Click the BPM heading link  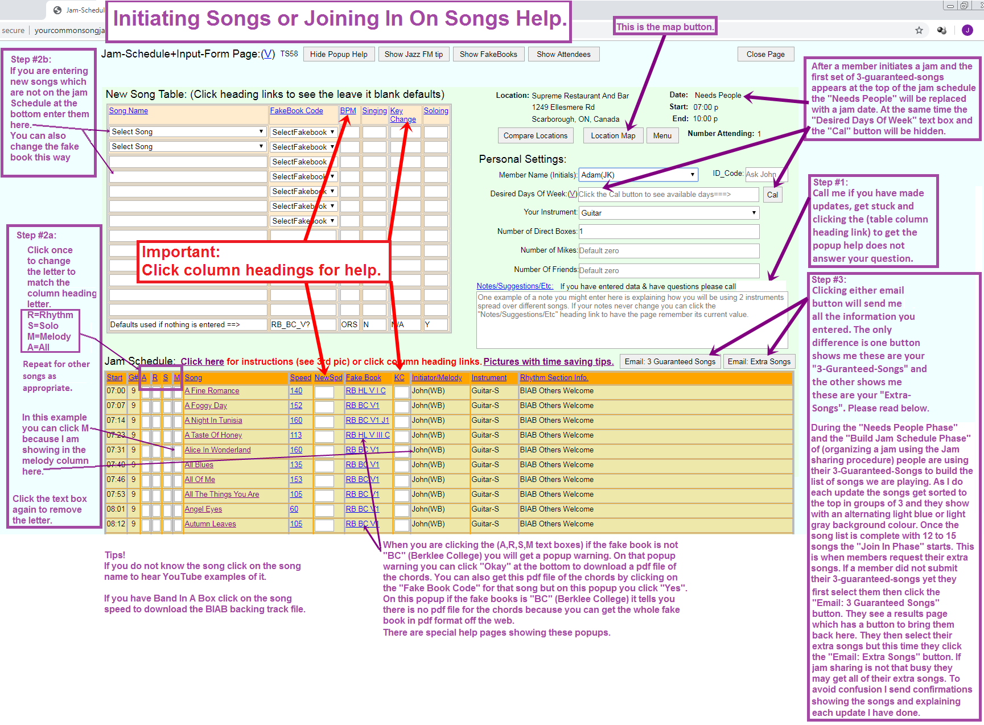click(x=348, y=111)
